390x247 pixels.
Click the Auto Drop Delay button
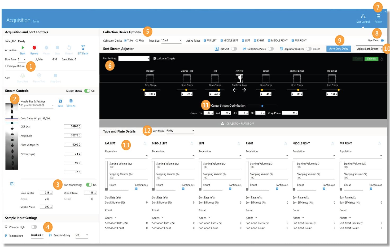coord(339,49)
